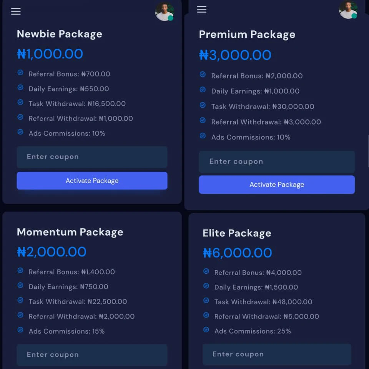369x369 pixels.
Task: Click check icon beside Newbie Daily Earnings
Action: pyautogui.click(x=20, y=88)
